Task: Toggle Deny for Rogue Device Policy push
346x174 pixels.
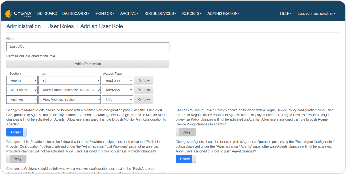Action: pyautogui.click(x=186, y=132)
